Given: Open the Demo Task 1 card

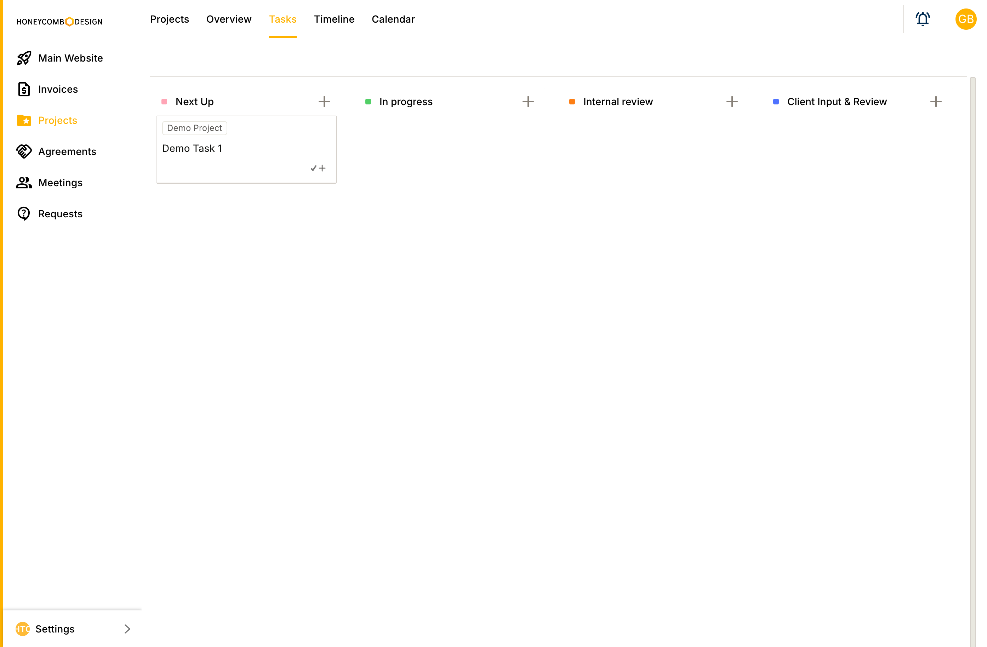Looking at the screenshot, I should 246,149.
